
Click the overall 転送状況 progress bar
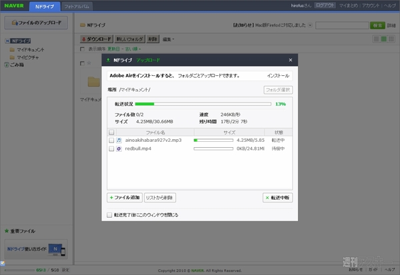pos(203,104)
